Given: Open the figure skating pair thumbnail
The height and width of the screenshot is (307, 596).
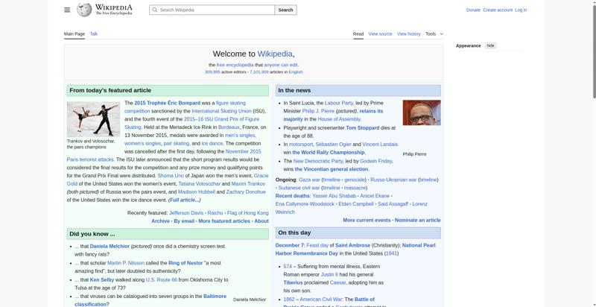Looking at the screenshot, I should [93, 118].
